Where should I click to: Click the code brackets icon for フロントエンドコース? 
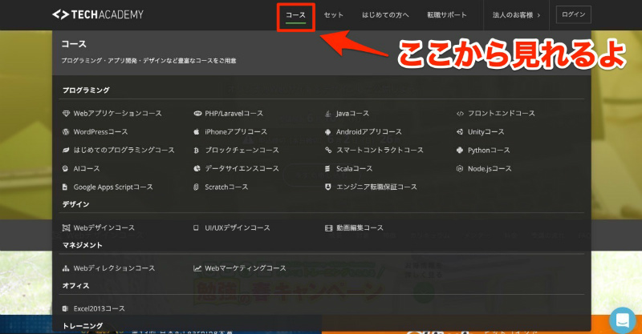point(460,114)
